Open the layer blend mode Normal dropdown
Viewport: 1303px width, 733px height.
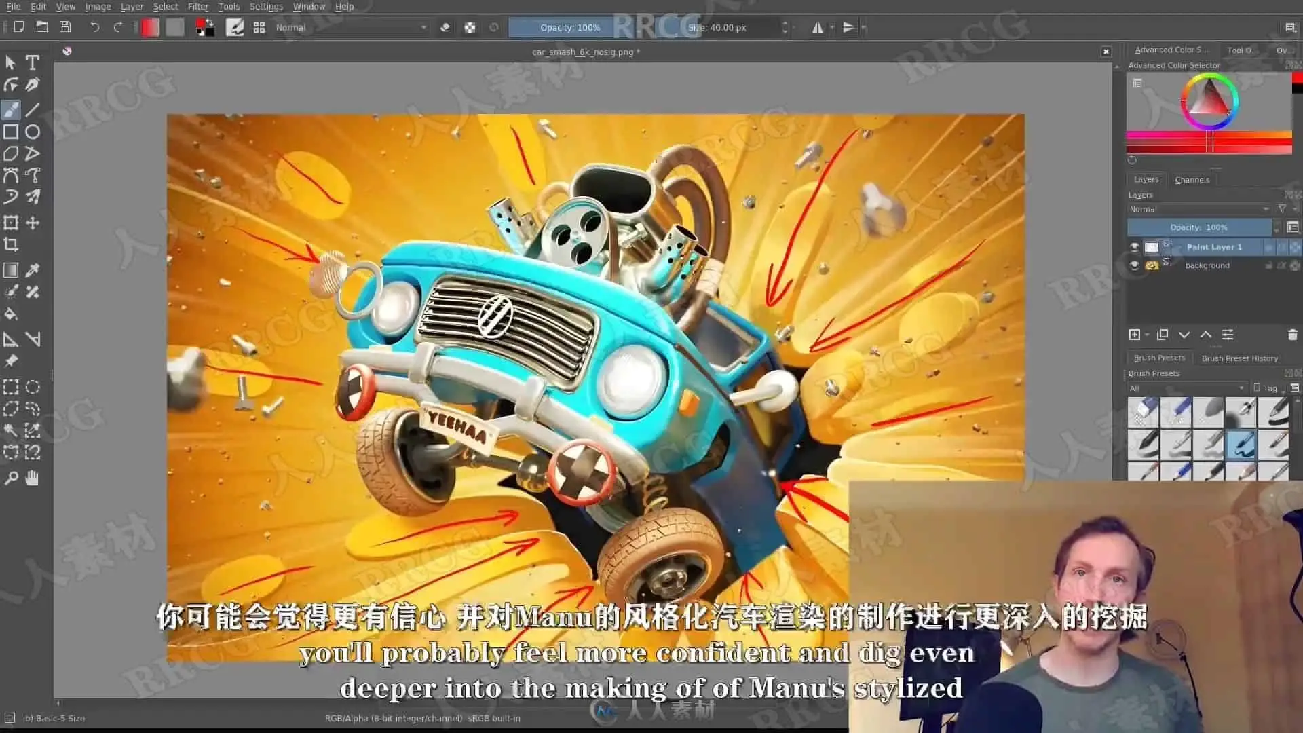pos(1198,209)
